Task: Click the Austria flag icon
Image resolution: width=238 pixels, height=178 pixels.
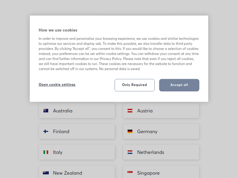Action: 130,111
